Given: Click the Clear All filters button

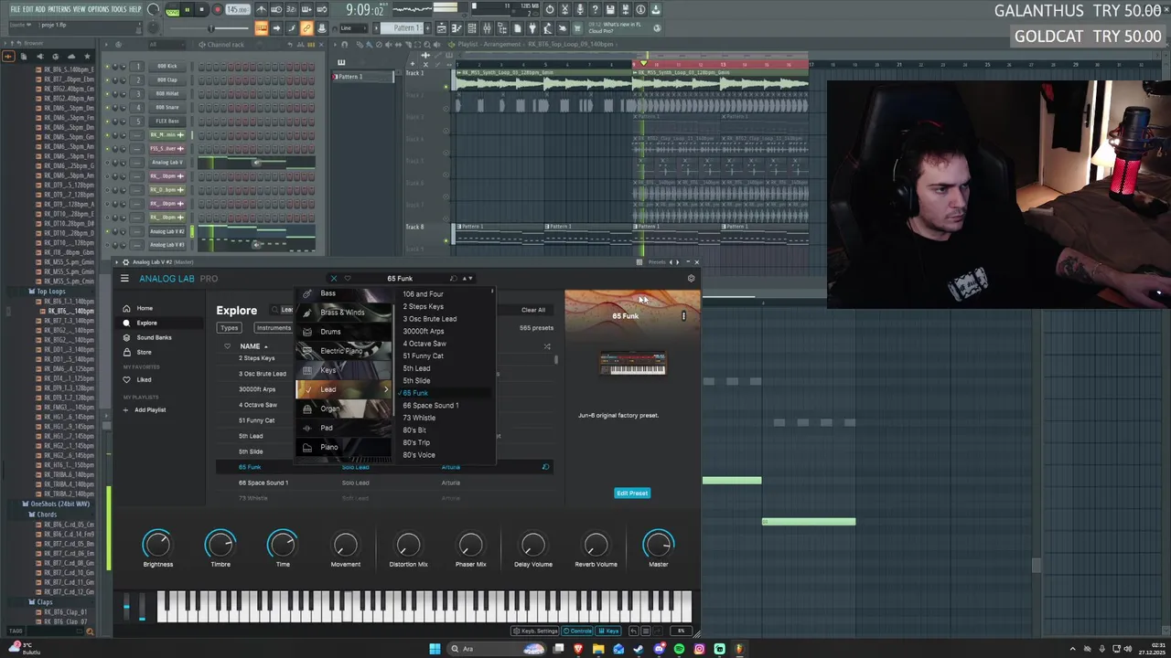Looking at the screenshot, I should point(533,310).
